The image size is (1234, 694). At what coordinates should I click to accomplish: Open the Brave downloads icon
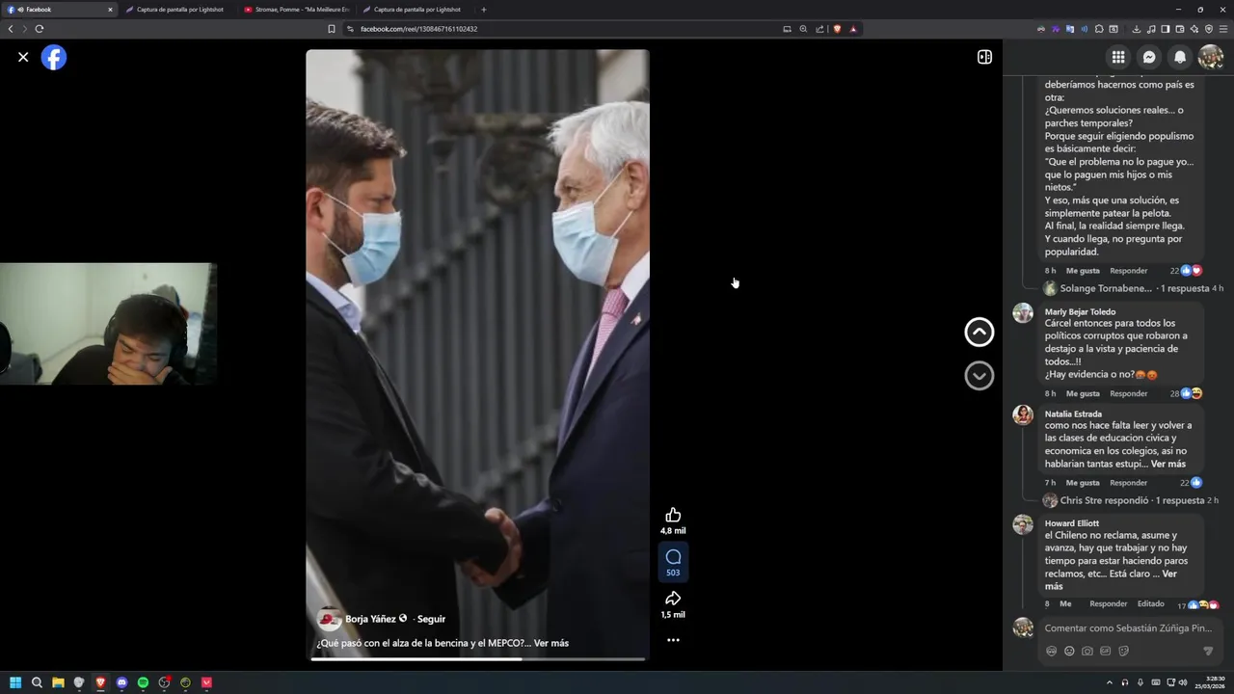[1137, 29]
